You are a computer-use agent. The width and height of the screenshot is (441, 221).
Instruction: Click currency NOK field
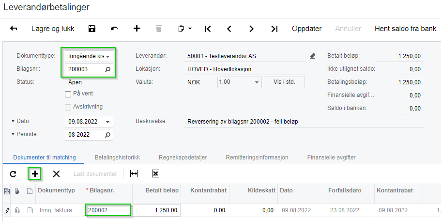(x=199, y=82)
